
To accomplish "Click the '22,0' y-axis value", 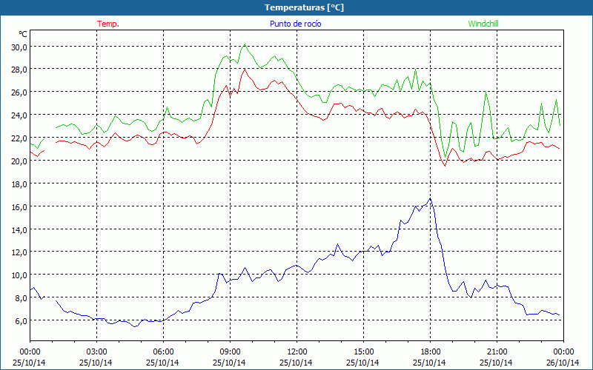I will point(19,138).
